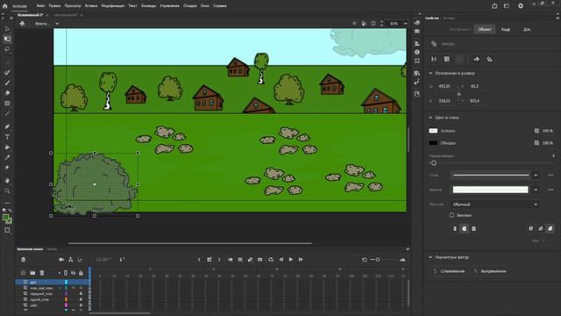Click the Спрямление button
The image size is (561, 316).
pos(449,271)
